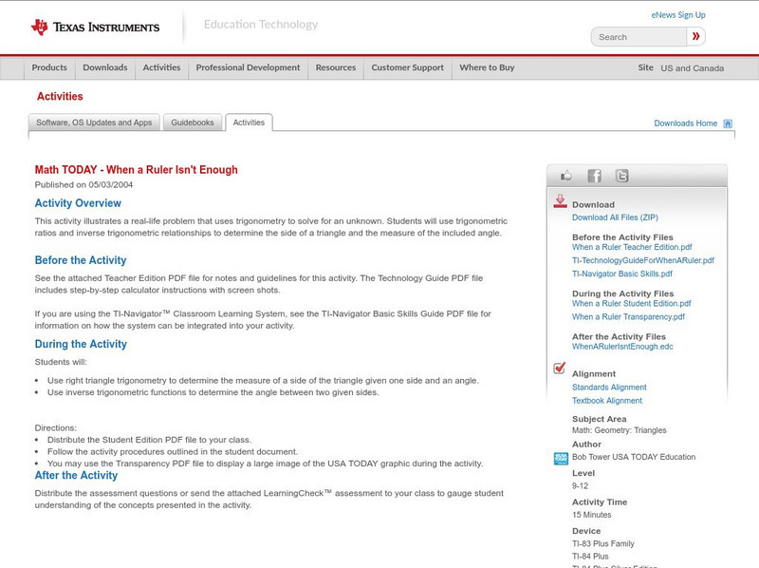Download All Files (ZIP)
This screenshot has width=759, height=568.
(615, 218)
